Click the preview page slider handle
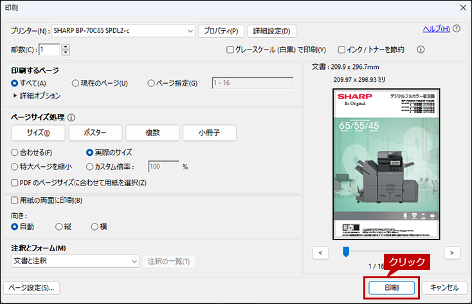This screenshot has width=472, height=304. click(x=346, y=252)
